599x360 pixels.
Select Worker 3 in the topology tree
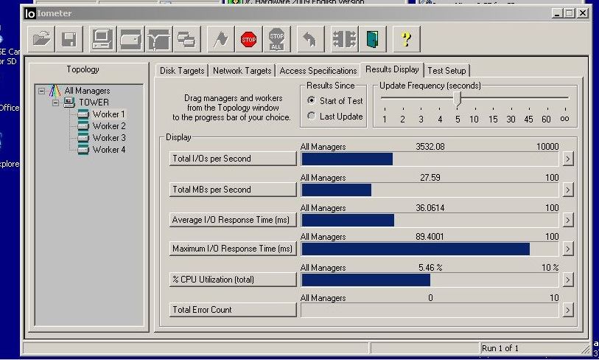109,138
